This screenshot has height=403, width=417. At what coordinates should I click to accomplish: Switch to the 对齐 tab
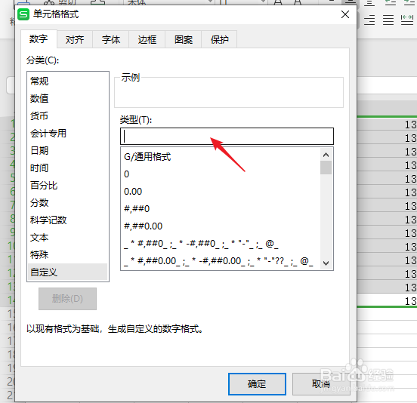coord(75,39)
